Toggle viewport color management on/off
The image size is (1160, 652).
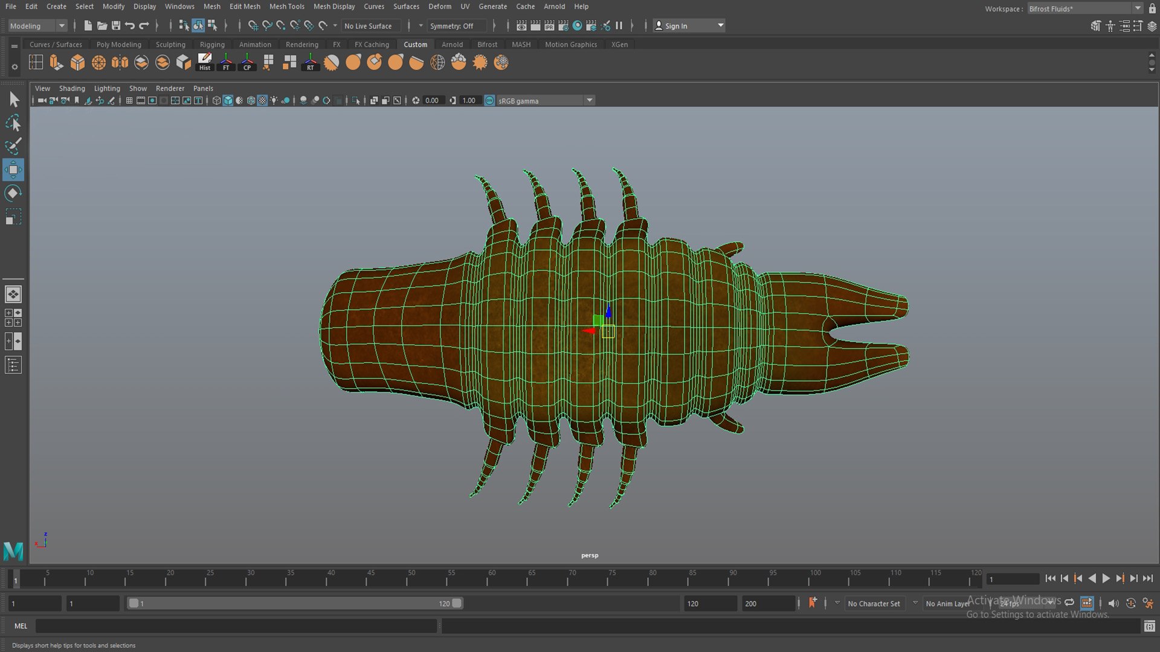pyautogui.click(x=489, y=101)
